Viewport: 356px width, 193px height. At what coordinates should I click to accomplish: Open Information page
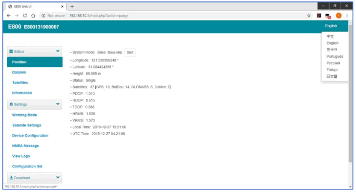click(22, 93)
